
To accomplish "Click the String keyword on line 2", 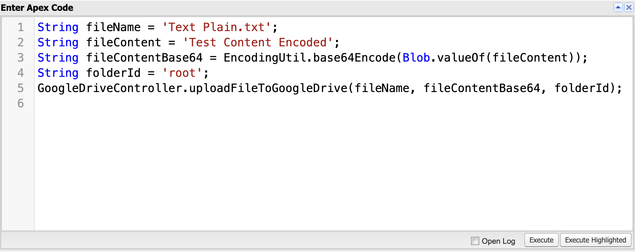I will point(58,42).
